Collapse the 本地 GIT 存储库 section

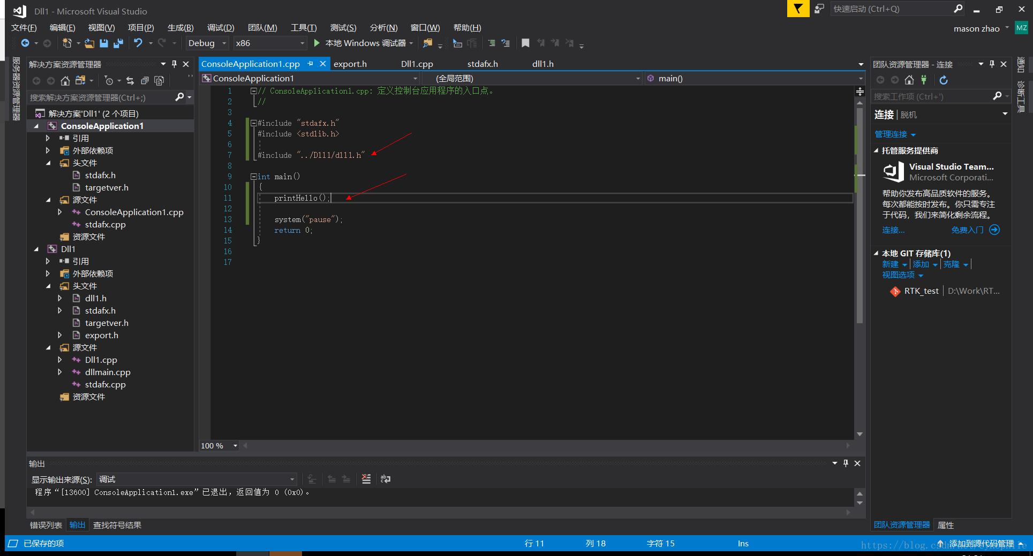876,254
